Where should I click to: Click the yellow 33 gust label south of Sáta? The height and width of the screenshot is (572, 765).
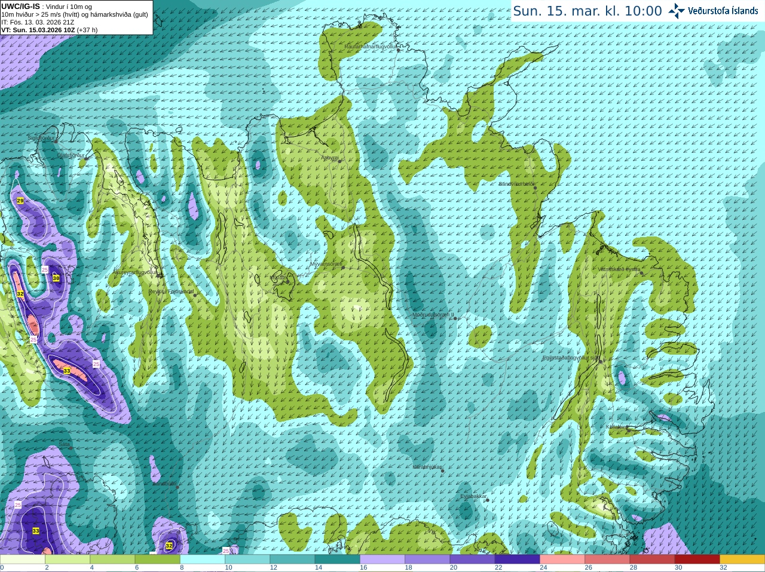click(x=36, y=531)
